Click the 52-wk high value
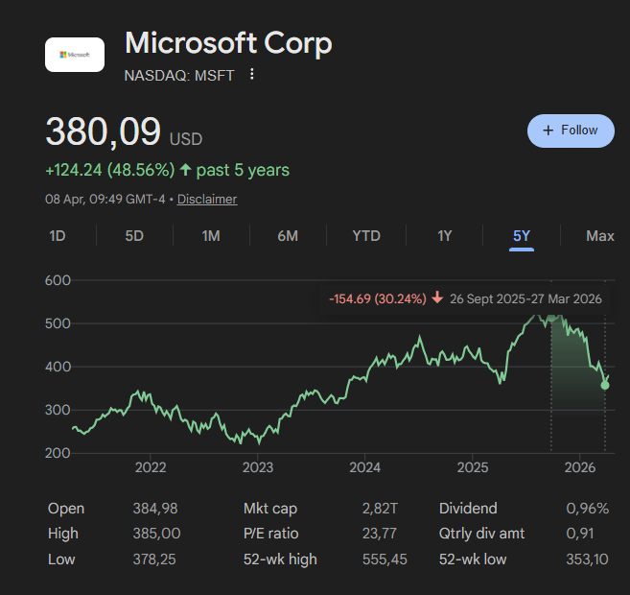Screen dimensions: 630x595 tap(379, 559)
